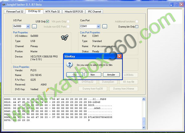Click the Com Port Type Standard value
Viewport: 185px width, 133px height.
[x=97, y=41]
